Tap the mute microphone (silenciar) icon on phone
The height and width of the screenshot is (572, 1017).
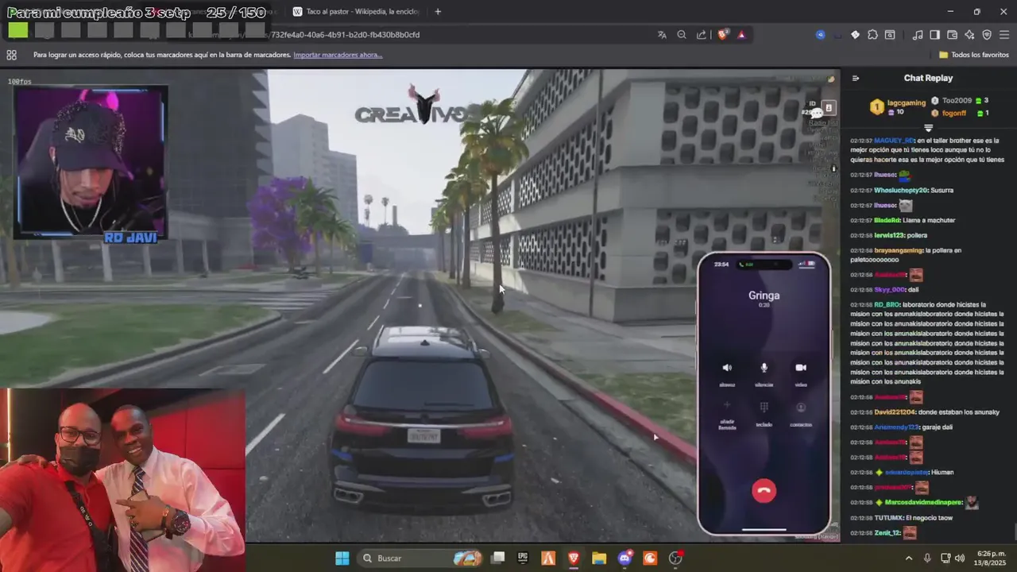pyautogui.click(x=764, y=368)
